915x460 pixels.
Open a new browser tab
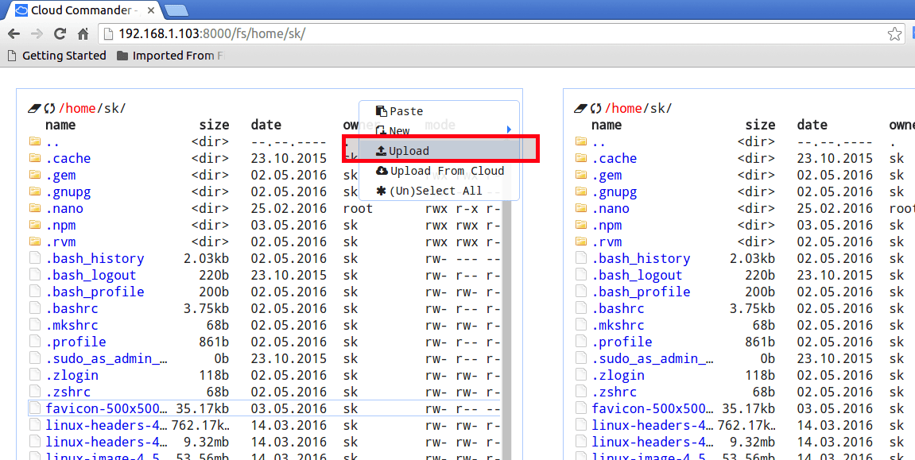(x=176, y=10)
